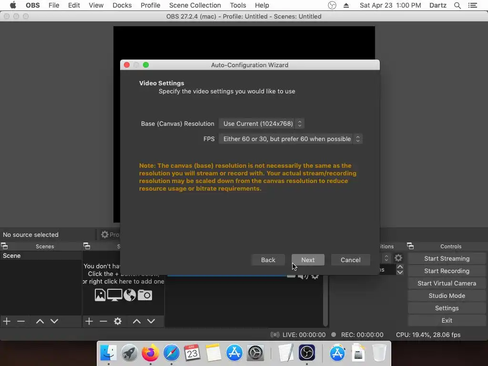Open Firefox from the Dock
The width and height of the screenshot is (488, 366).
coord(150,353)
